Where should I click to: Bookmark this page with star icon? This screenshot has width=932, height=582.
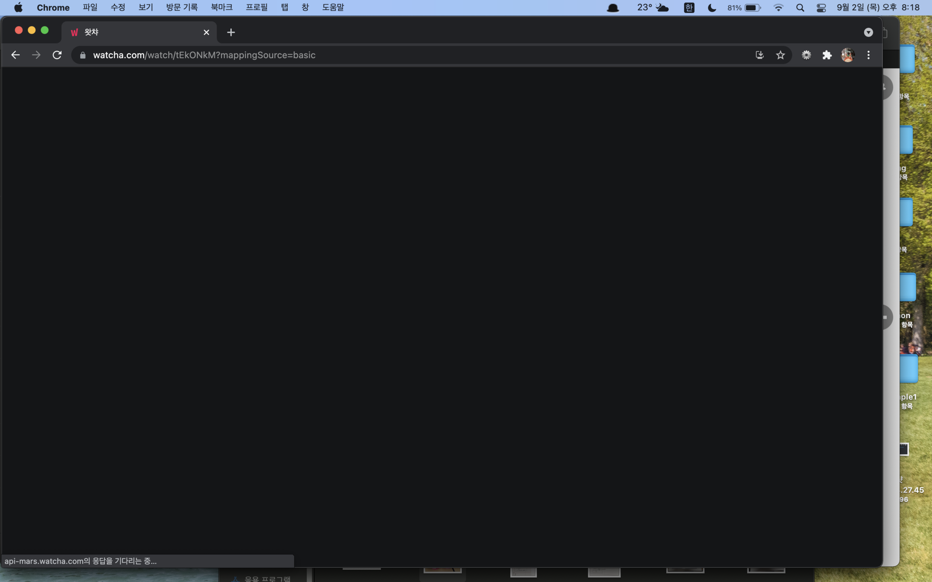click(x=780, y=55)
